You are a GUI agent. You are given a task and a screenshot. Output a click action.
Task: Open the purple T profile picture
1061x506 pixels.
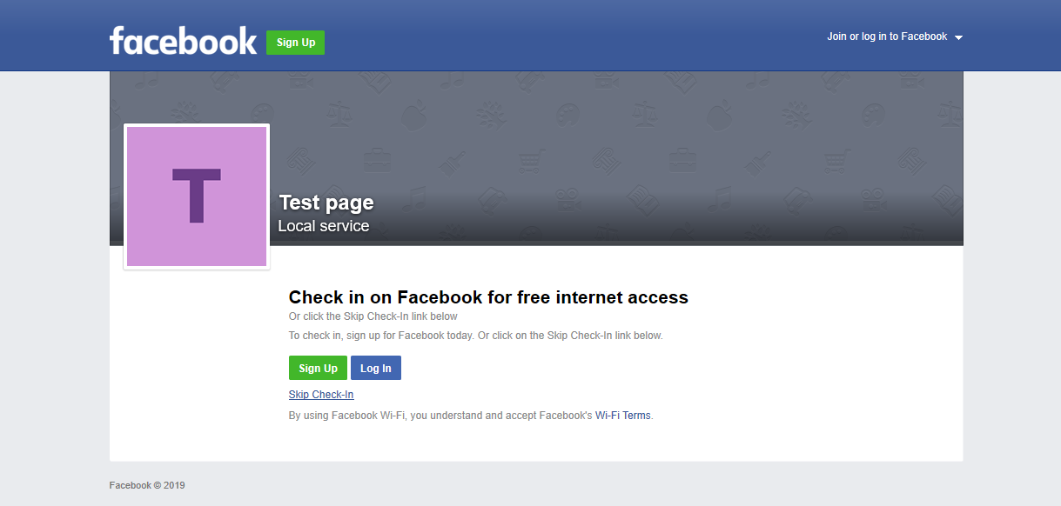pyautogui.click(x=197, y=196)
